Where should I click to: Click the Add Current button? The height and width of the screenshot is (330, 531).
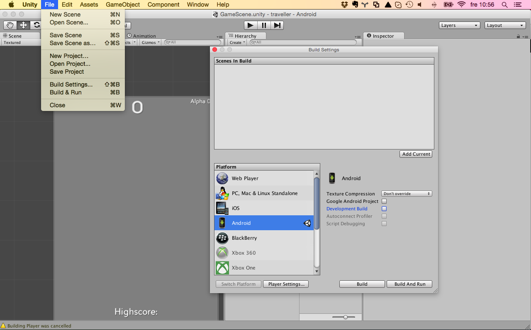point(416,154)
